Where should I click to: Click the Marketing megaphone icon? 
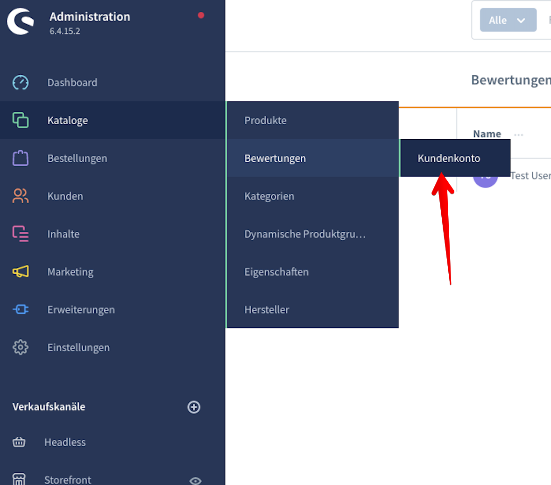click(21, 271)
